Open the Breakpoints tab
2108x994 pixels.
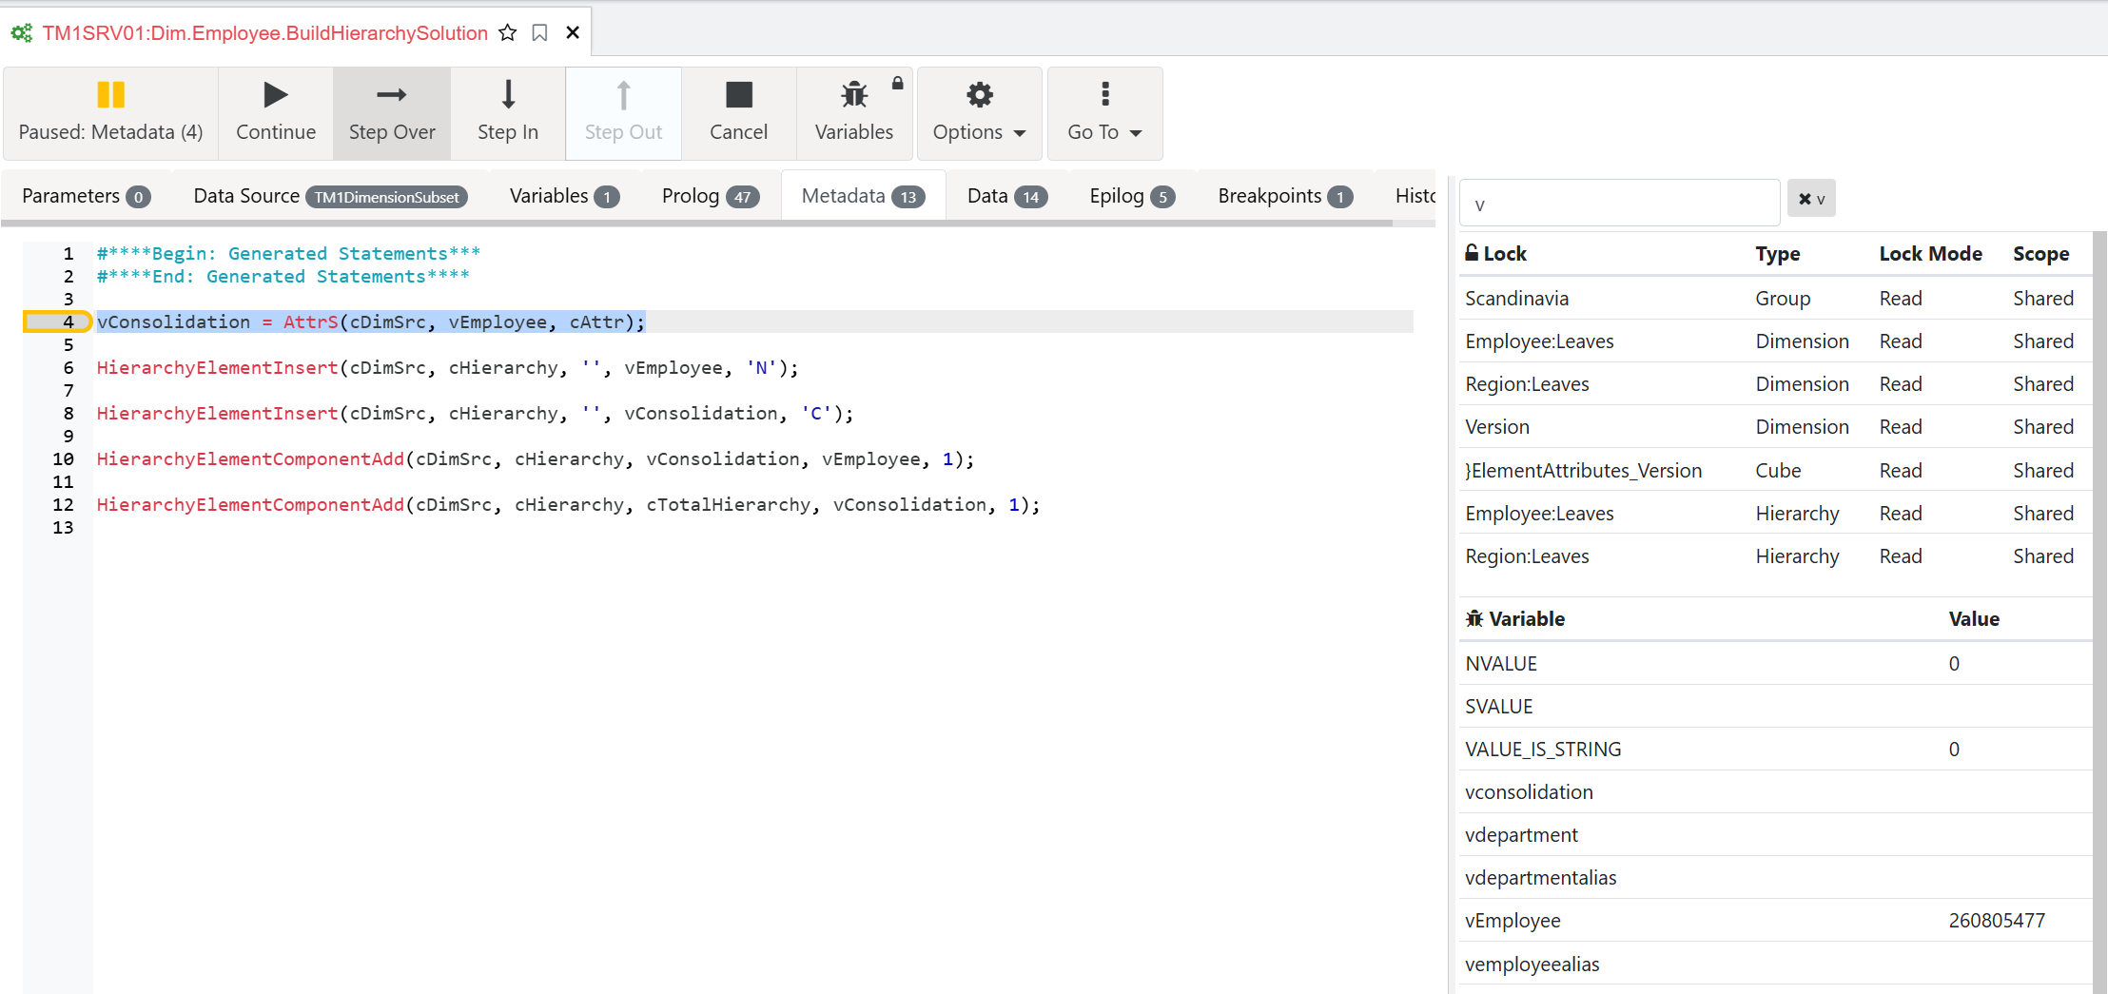(1285, 196)
